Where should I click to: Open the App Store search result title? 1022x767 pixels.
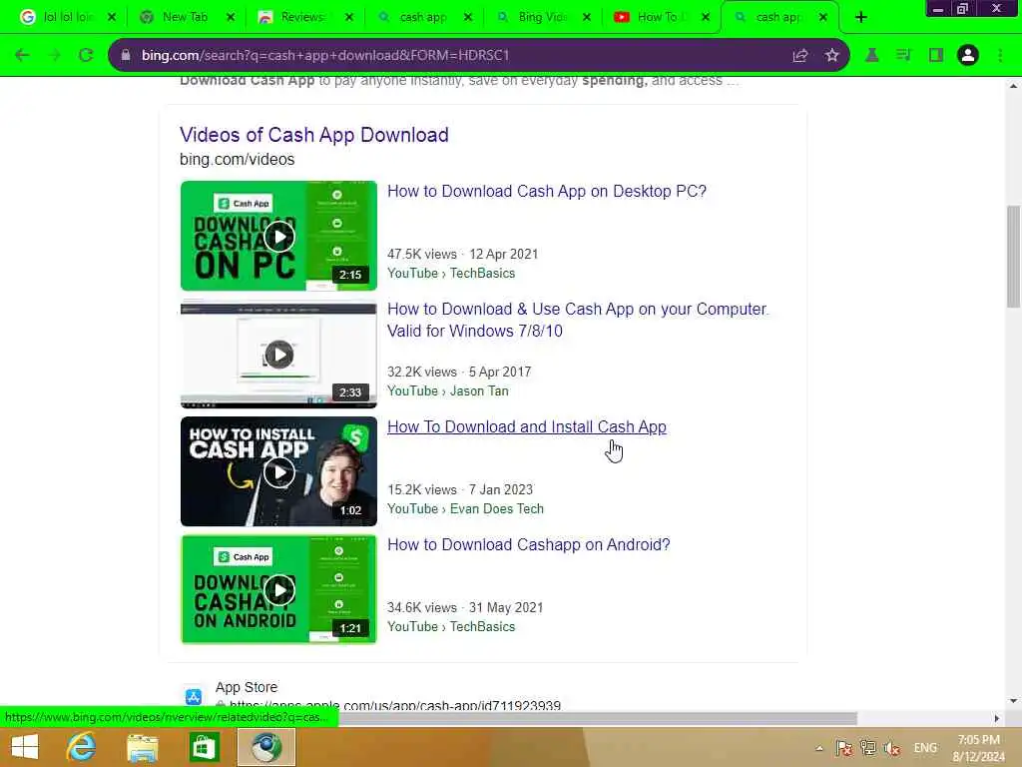[247, 687]
